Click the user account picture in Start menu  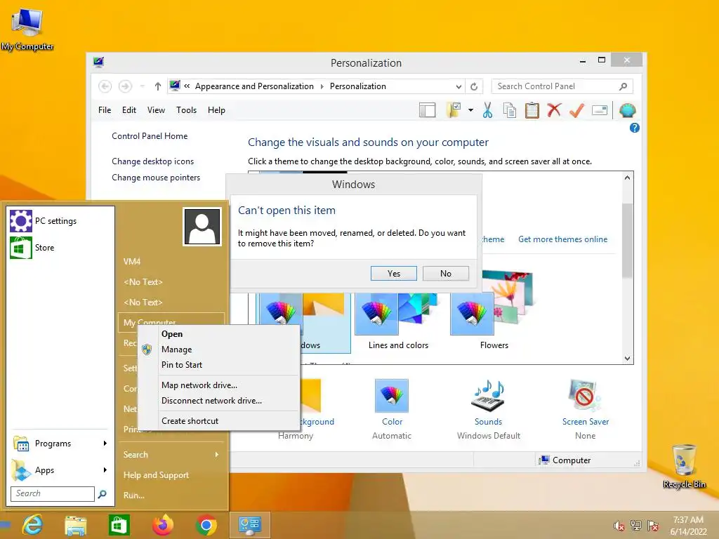(202, 227)
